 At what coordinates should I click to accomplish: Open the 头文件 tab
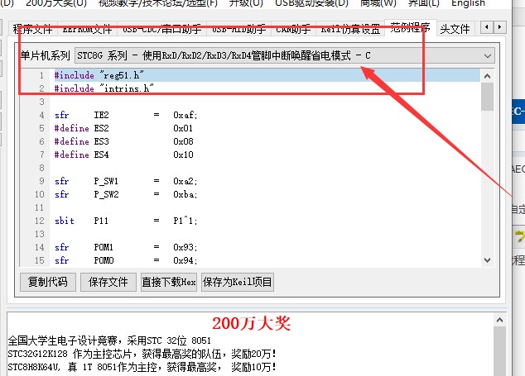point(455,29)
